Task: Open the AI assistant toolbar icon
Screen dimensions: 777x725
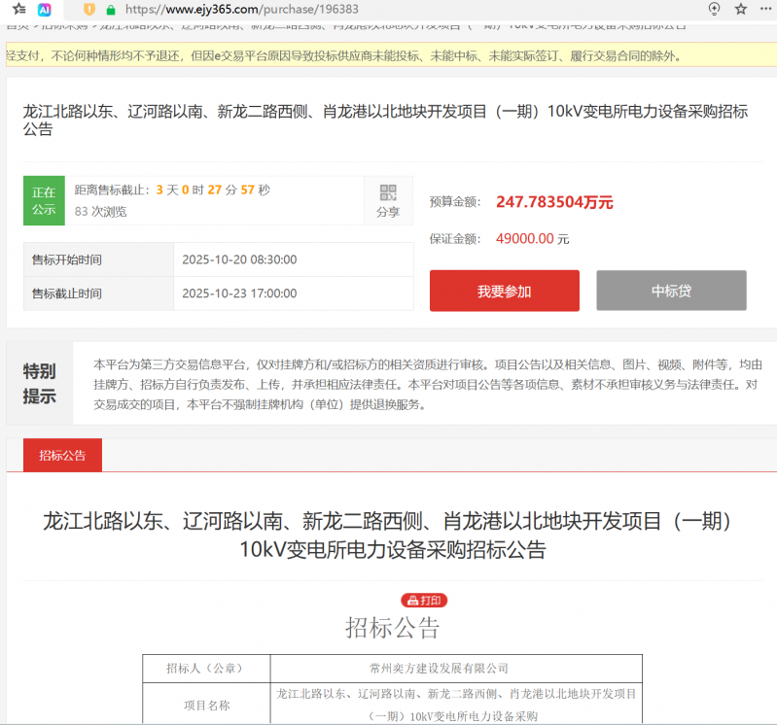Action: [45, 9]
